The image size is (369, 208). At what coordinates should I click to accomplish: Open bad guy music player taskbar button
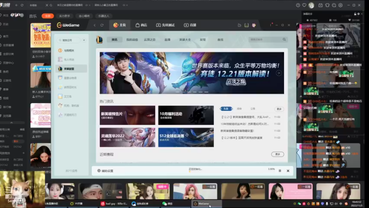[114, 203]
